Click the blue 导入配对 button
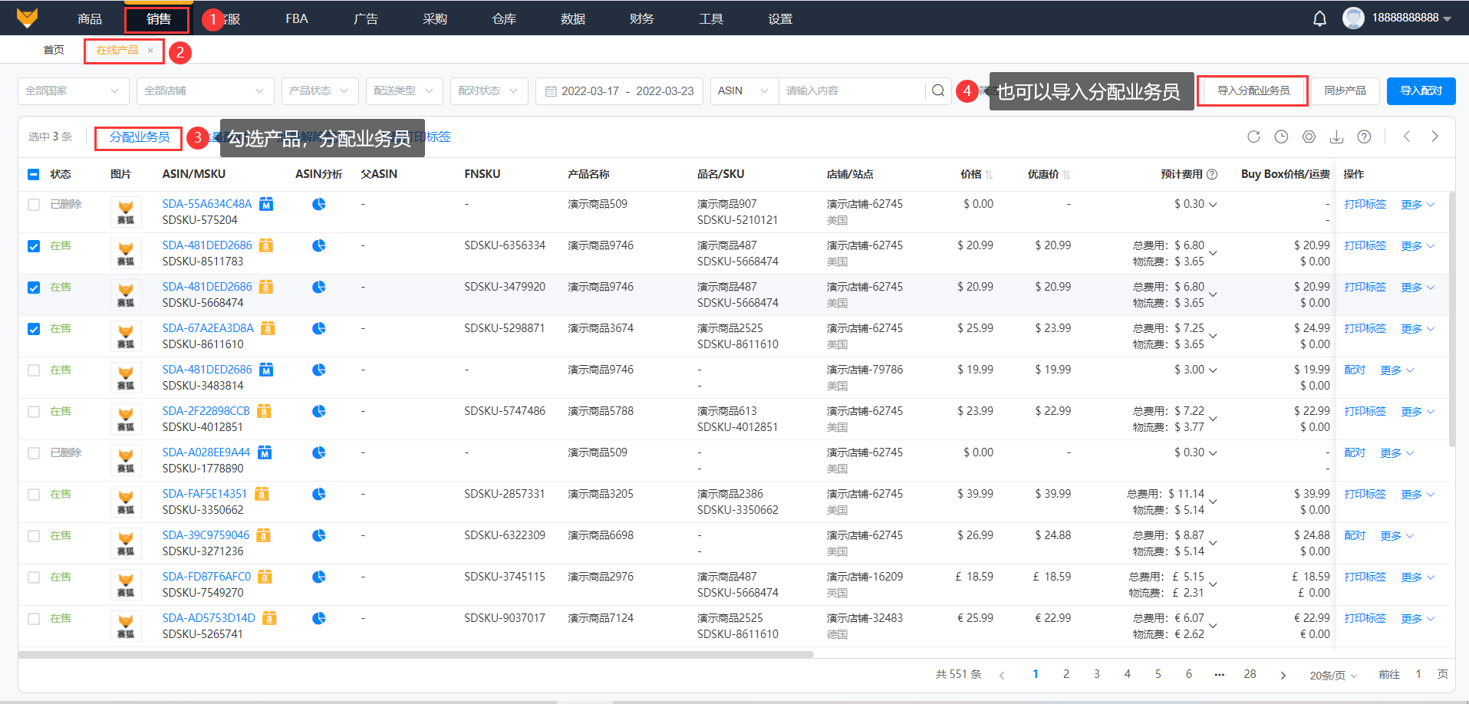This screenshot has height=704, width=1469. (1421, 91)
